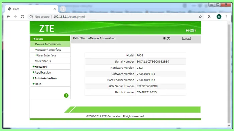Expand the Application menu section

[x=50, y=72]
